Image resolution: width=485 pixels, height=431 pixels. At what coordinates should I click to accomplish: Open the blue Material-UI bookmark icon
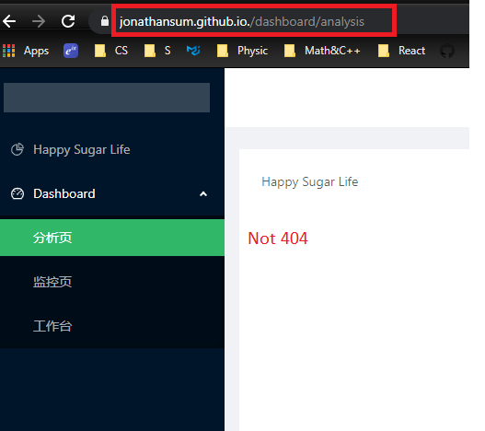(193, 50)
